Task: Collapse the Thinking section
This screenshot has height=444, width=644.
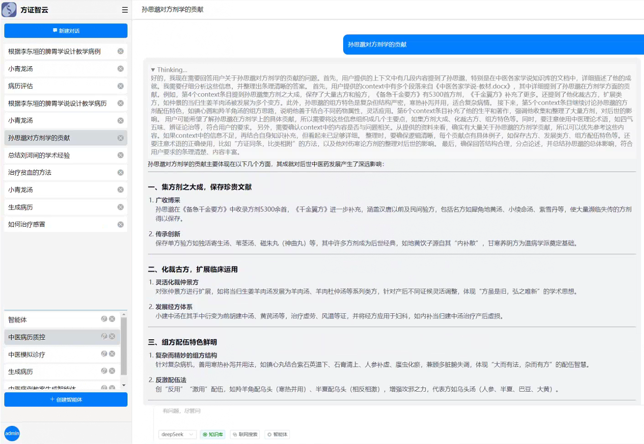Action: point(153,70)
